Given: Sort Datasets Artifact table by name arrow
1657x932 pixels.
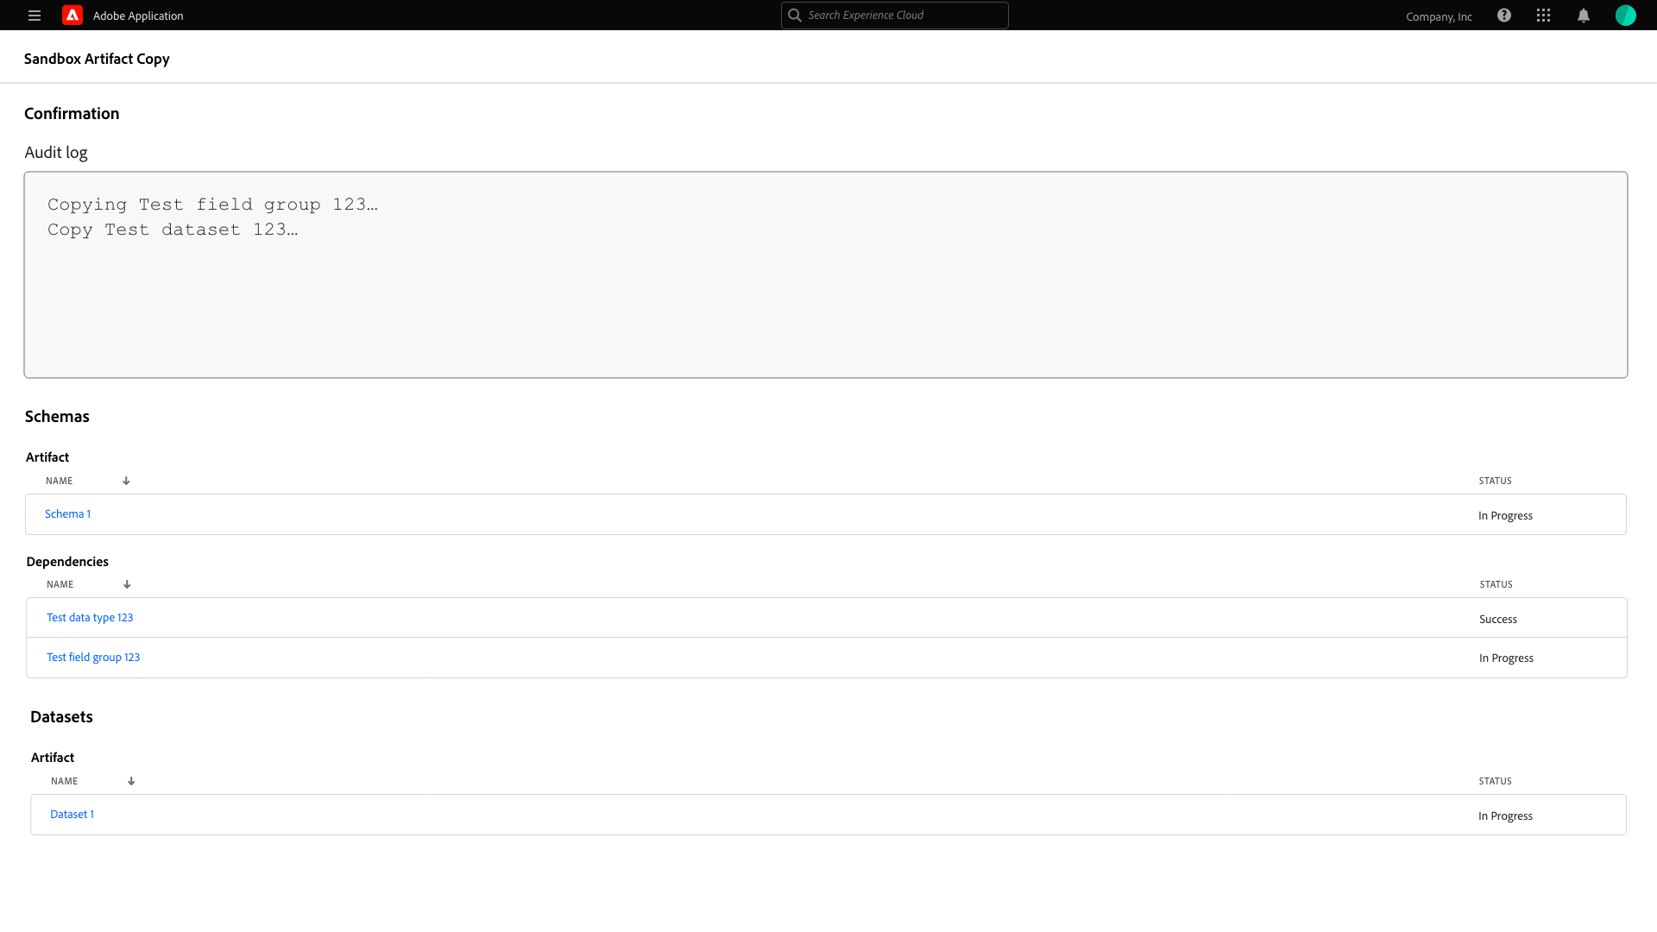Looking at the screenshot, I should coord(131,781).
